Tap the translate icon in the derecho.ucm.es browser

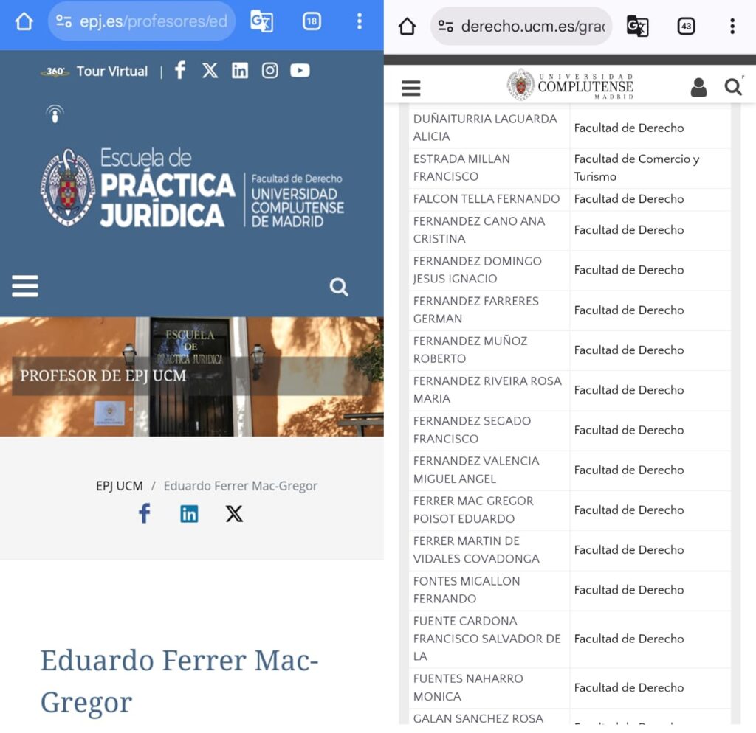637,26
